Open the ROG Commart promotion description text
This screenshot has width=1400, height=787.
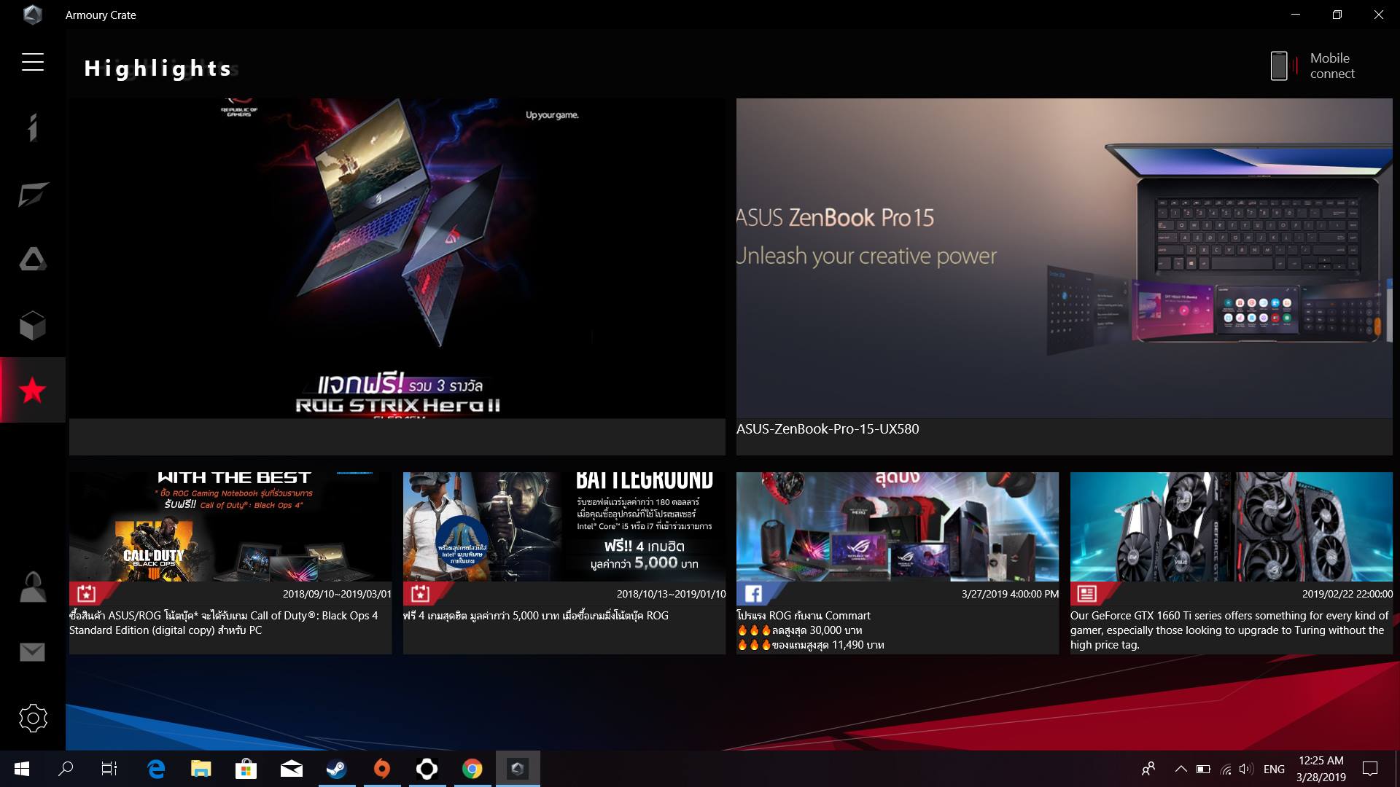[811, 630]
